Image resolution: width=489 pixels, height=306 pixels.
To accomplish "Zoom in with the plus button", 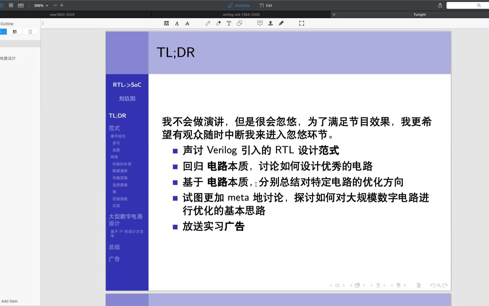I will pyautogui.click(x=62, y=5).
